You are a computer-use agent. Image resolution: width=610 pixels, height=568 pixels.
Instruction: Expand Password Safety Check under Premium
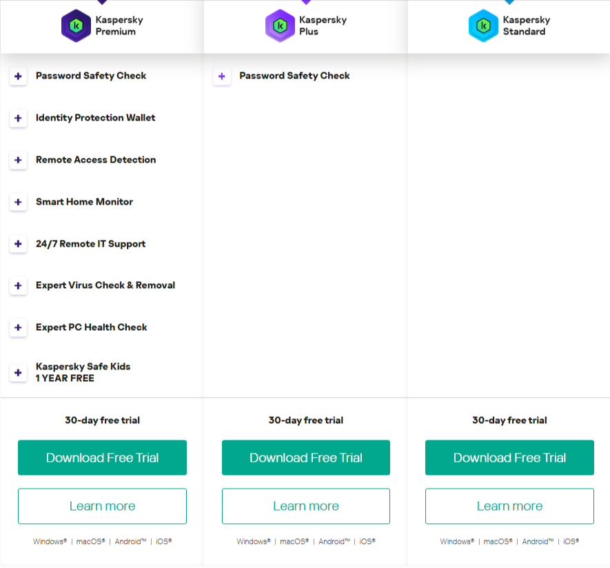point(18,77)
